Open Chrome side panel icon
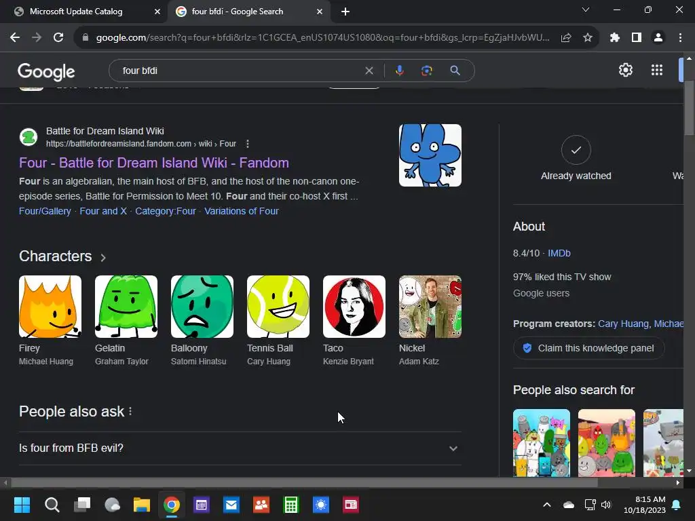The width and height of the screenshot is (695, 521). [x=637, y=38]
